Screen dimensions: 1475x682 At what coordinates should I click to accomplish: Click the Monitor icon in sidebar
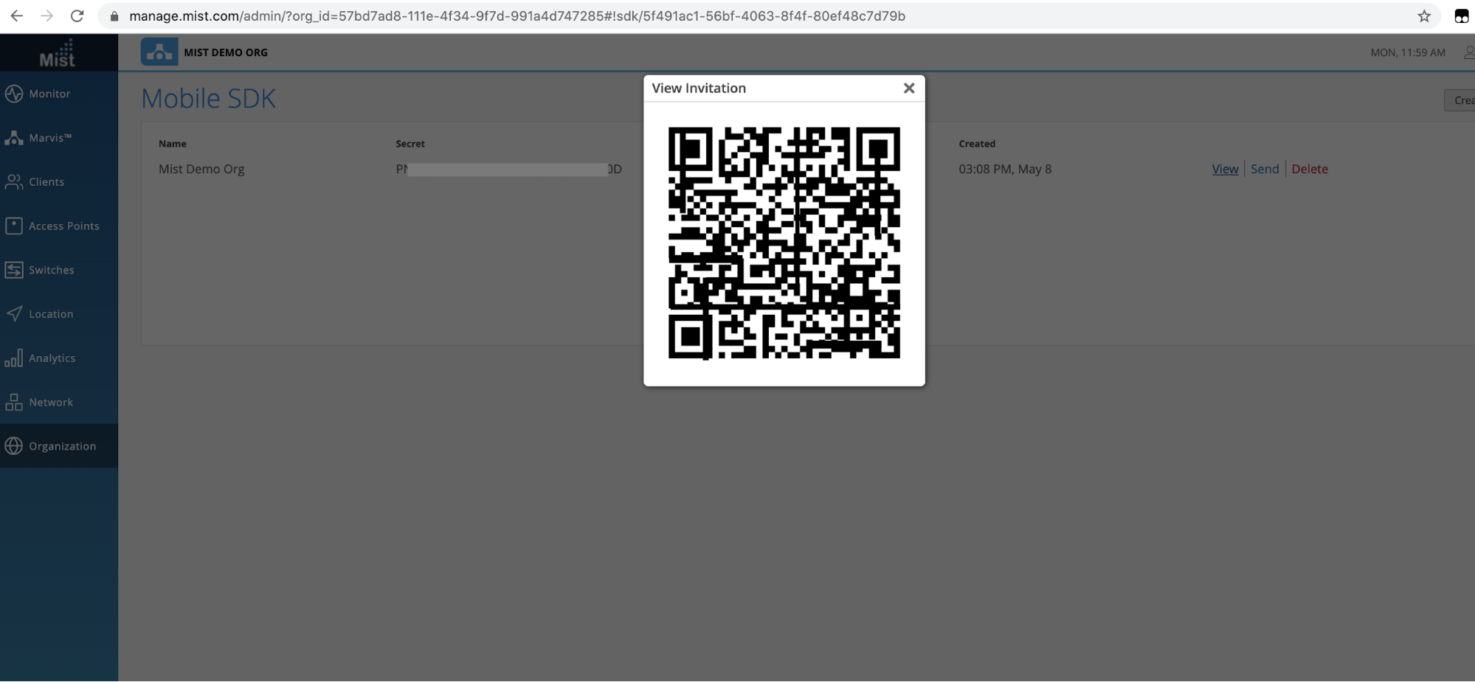14,94
